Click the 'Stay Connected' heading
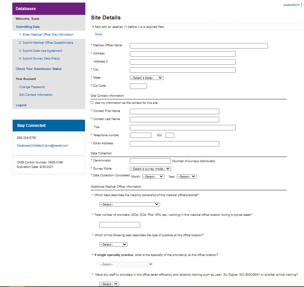304x287 pixels. click(x=31, y=125)
